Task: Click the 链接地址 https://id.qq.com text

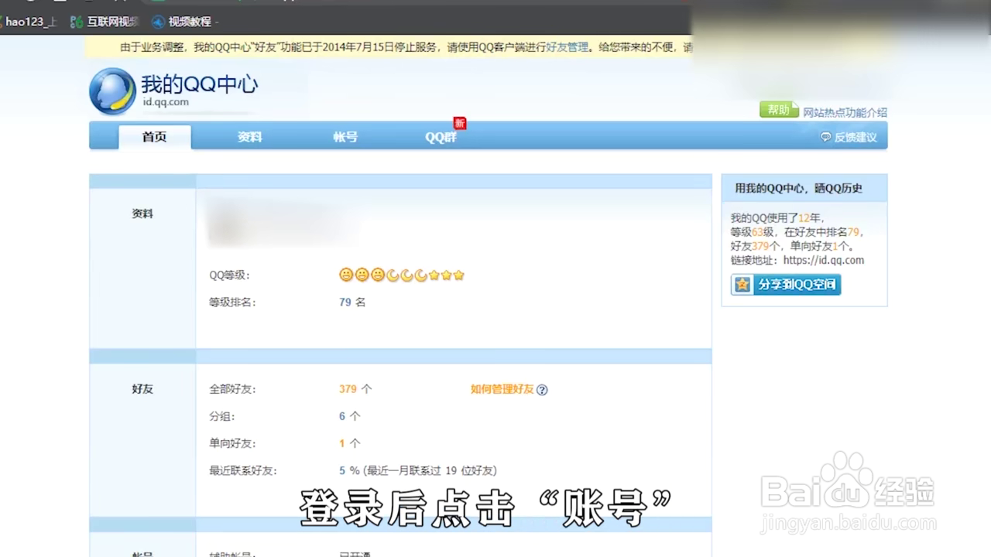Action: [797, 261]
